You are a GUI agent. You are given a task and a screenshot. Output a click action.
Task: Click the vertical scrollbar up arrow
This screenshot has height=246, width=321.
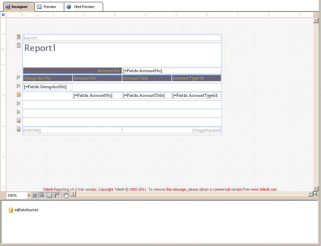(316, 20)
